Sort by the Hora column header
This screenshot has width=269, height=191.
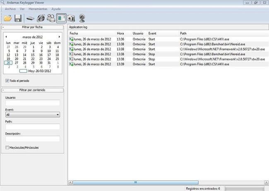(x=120, y=33)
